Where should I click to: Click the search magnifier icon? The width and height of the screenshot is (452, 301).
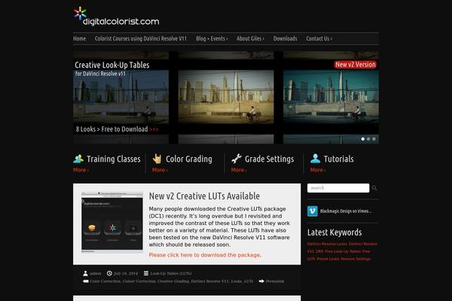(x=374, y=188)
